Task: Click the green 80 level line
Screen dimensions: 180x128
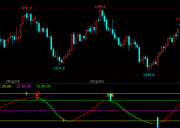Action: [x=90, y=100]
